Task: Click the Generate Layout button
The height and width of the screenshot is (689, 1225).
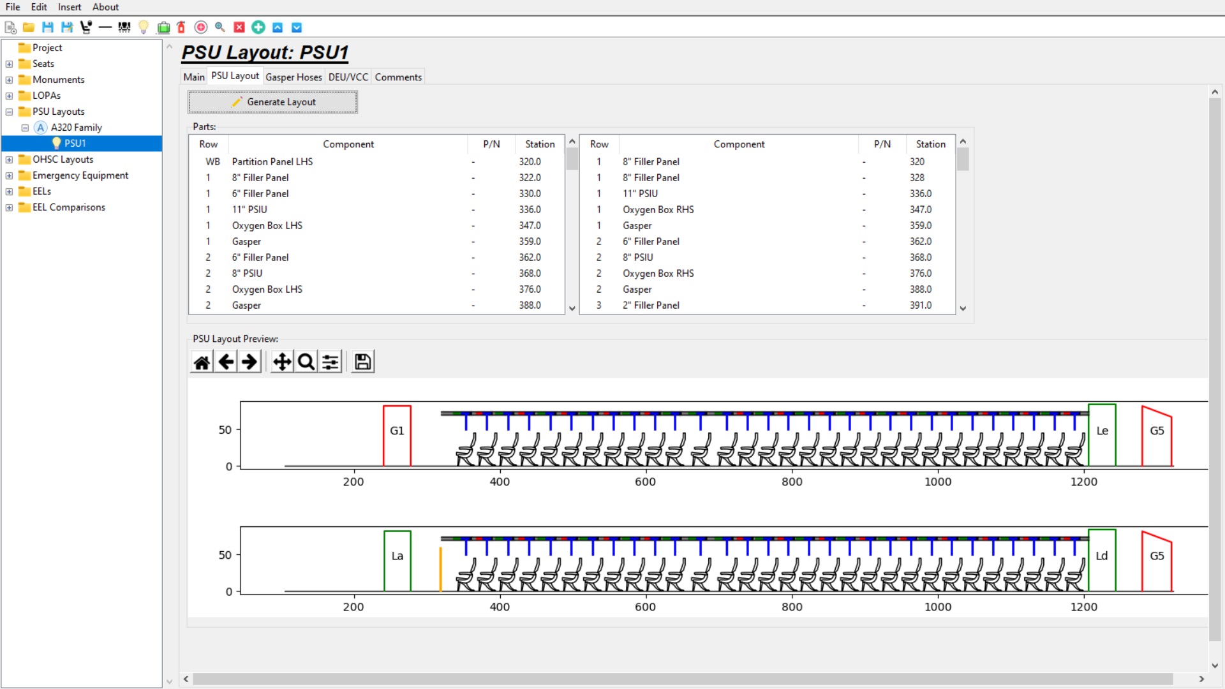Action: 272,101
